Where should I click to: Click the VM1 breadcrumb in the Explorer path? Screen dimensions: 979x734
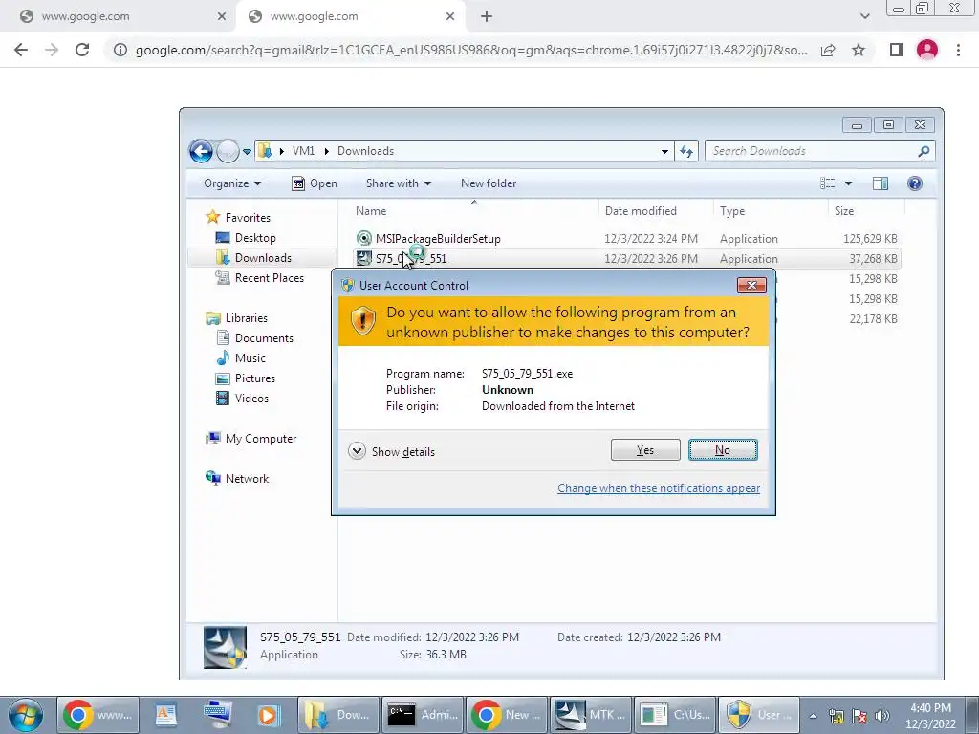(303, 151)
